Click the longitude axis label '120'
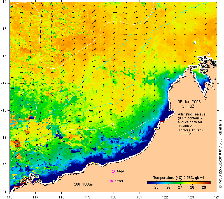The width and height of the screenshot is (224, 199). click(113, 197)
